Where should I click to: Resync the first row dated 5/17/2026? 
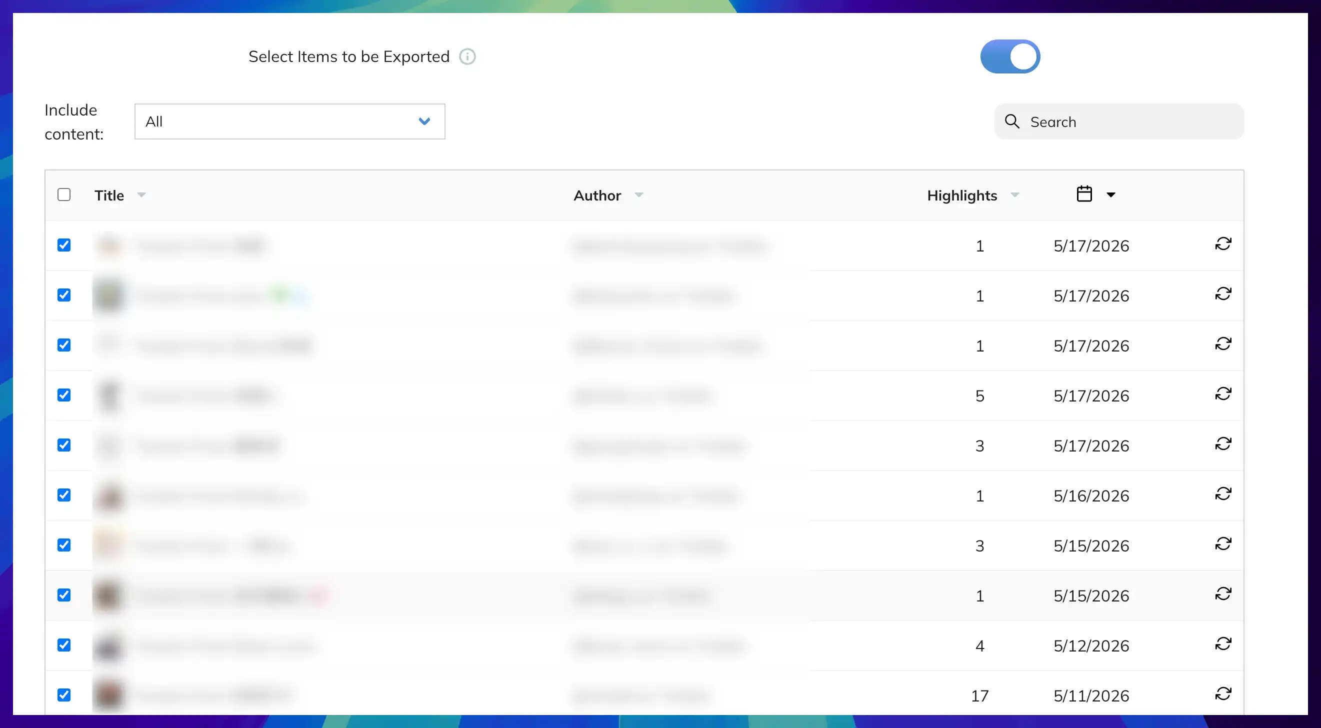tap(1223, 244)
